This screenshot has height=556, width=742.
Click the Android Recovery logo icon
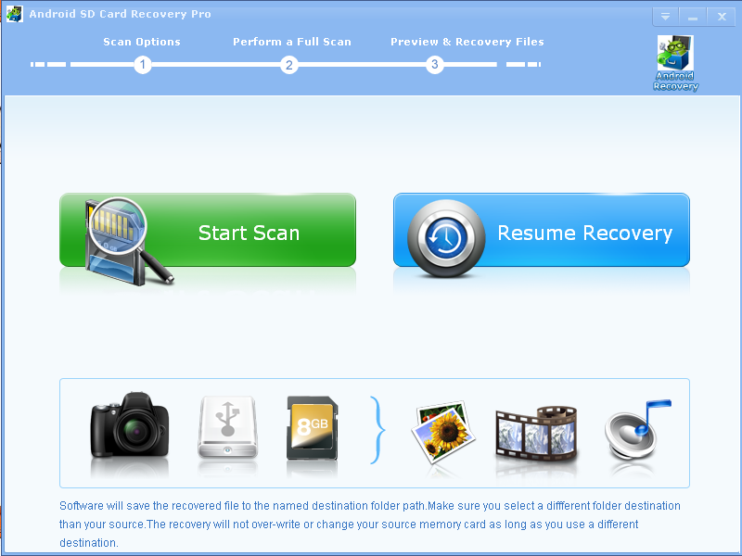(x=675, y=63)
